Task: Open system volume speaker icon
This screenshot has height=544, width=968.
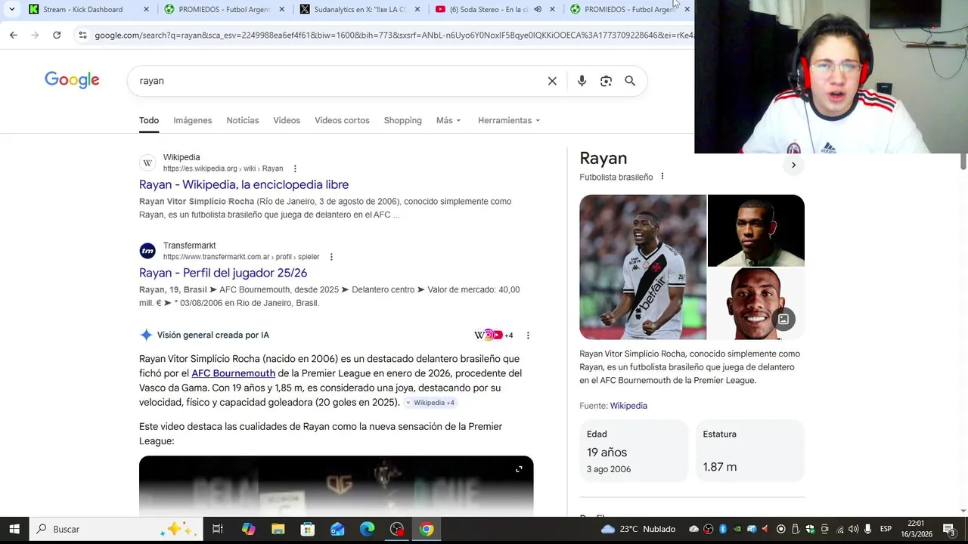Action: [x=853, y=529]
